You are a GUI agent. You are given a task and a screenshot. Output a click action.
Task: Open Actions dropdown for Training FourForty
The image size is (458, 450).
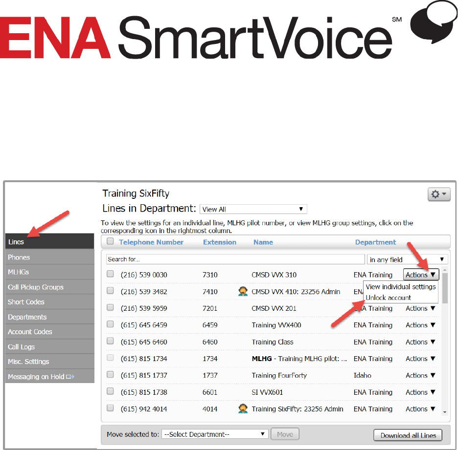tap(421, 375)
